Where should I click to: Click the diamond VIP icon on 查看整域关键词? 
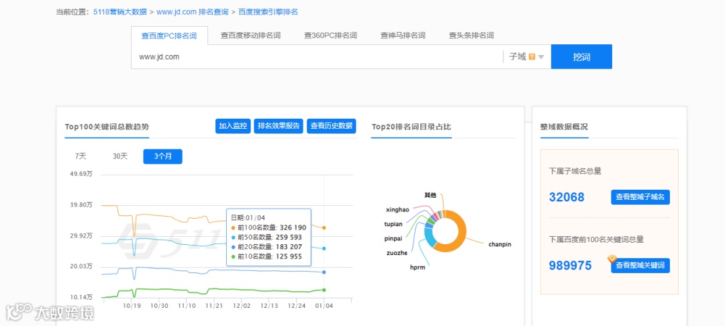[x=612, y=259]
